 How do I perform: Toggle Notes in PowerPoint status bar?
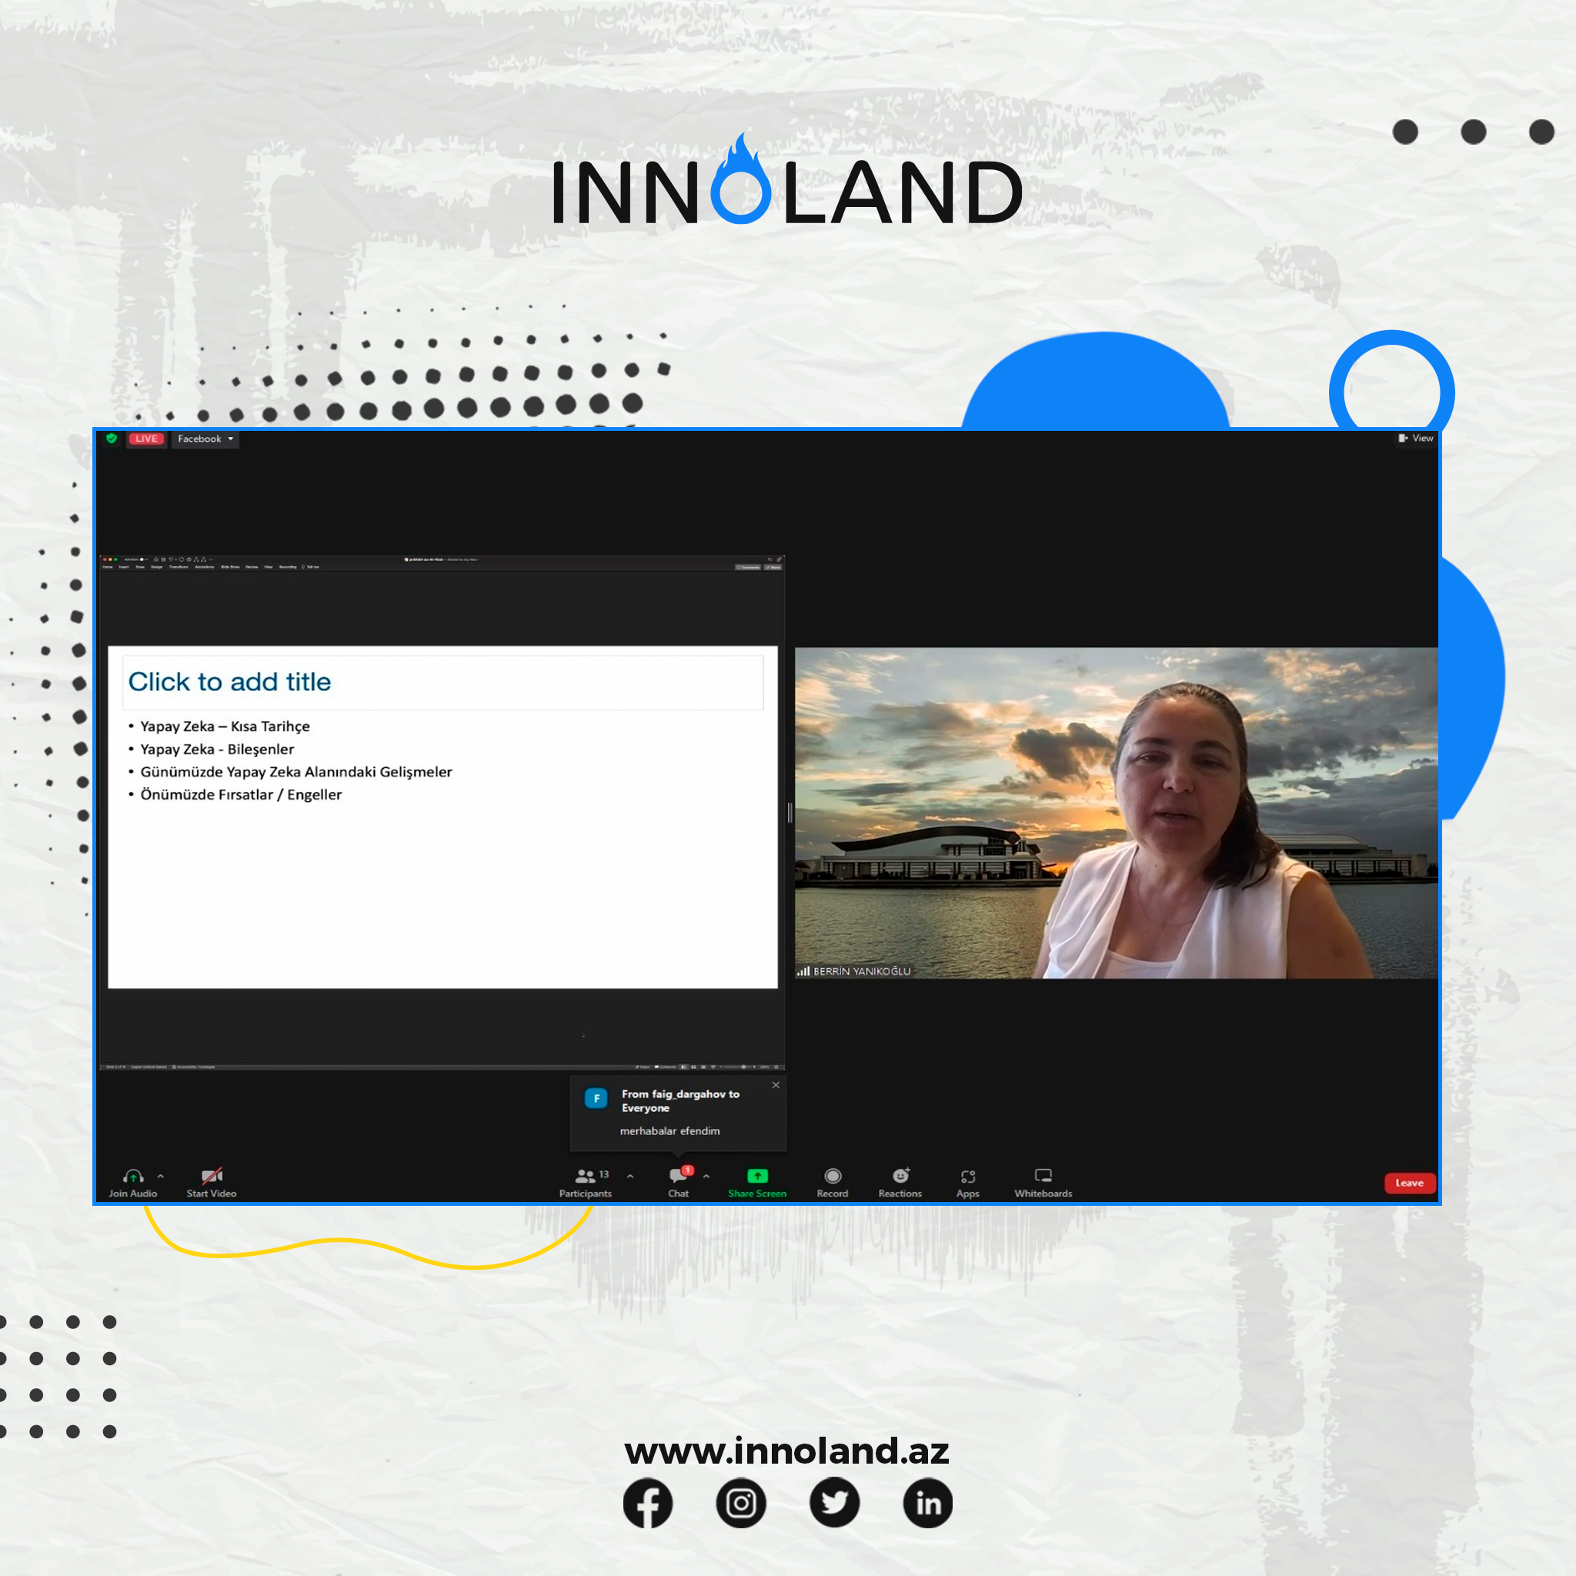[643, 1067]
